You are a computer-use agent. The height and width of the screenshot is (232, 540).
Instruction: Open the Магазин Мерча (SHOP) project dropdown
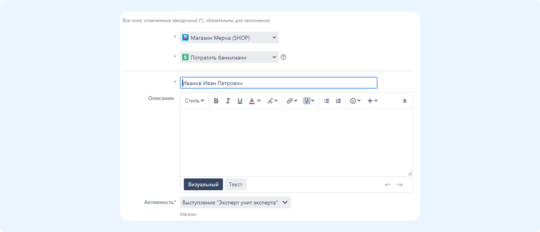click(229, 37)
